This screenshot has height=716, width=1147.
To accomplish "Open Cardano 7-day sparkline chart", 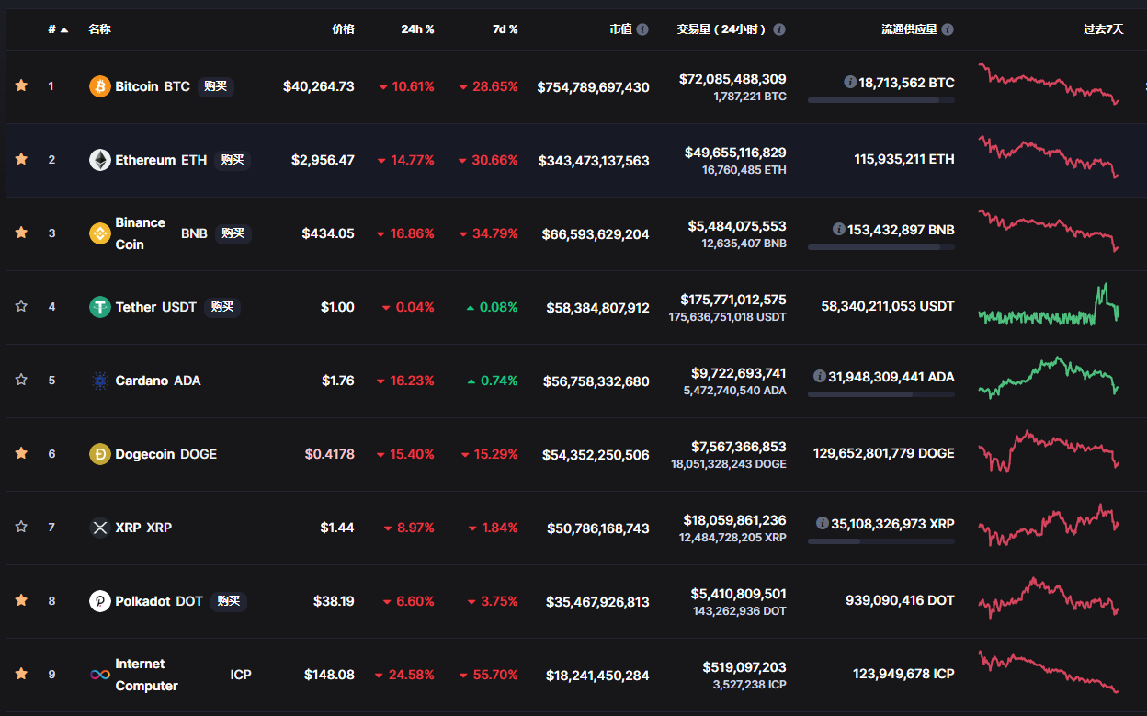I will 1049,378.
